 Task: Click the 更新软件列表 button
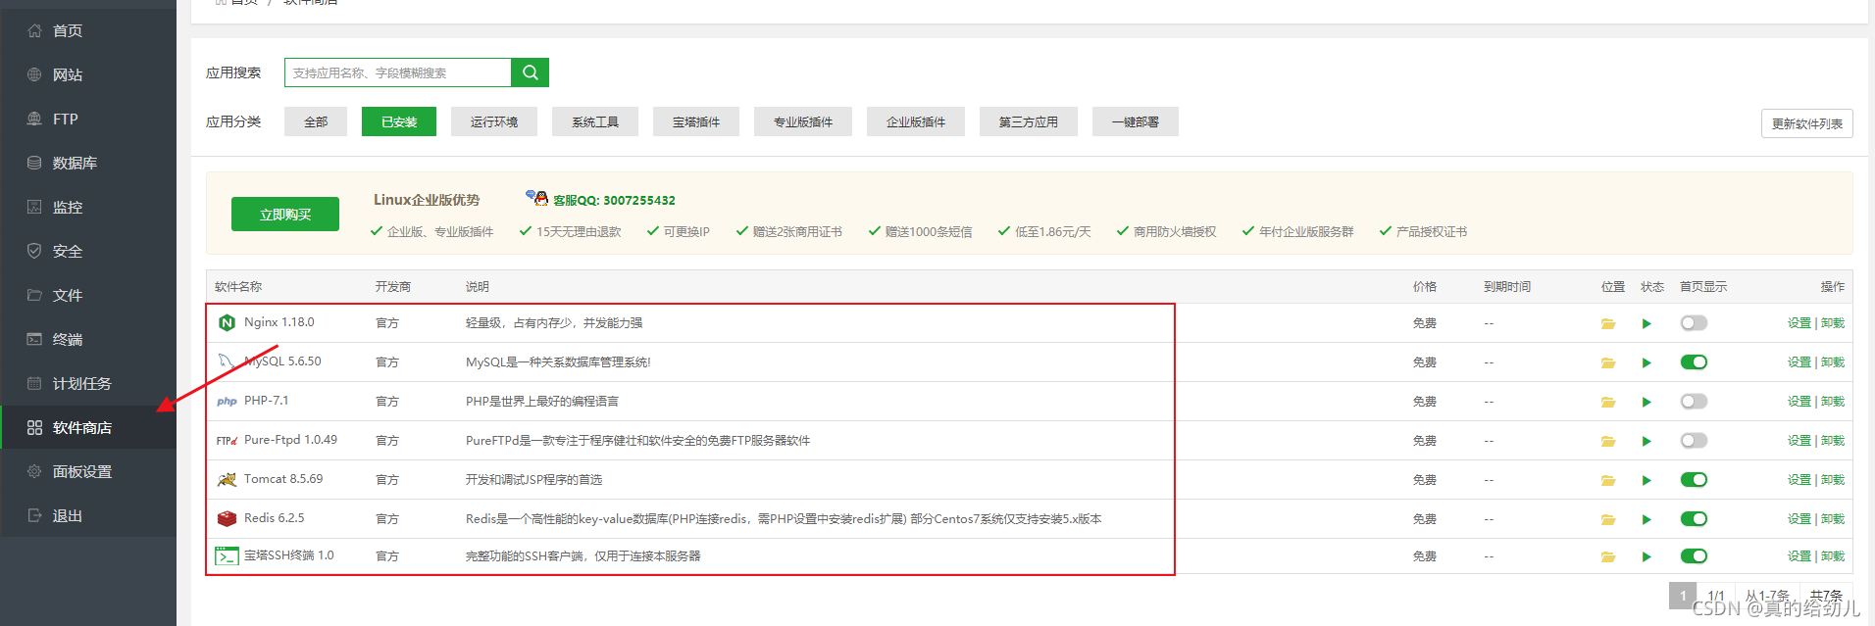coord(1807,123)
